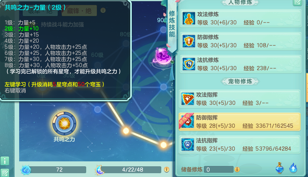The width and height of the screenshot is (308, 177).
Task: Click the 攻法指挥 pet paw icon
Action: coord(187,99)
